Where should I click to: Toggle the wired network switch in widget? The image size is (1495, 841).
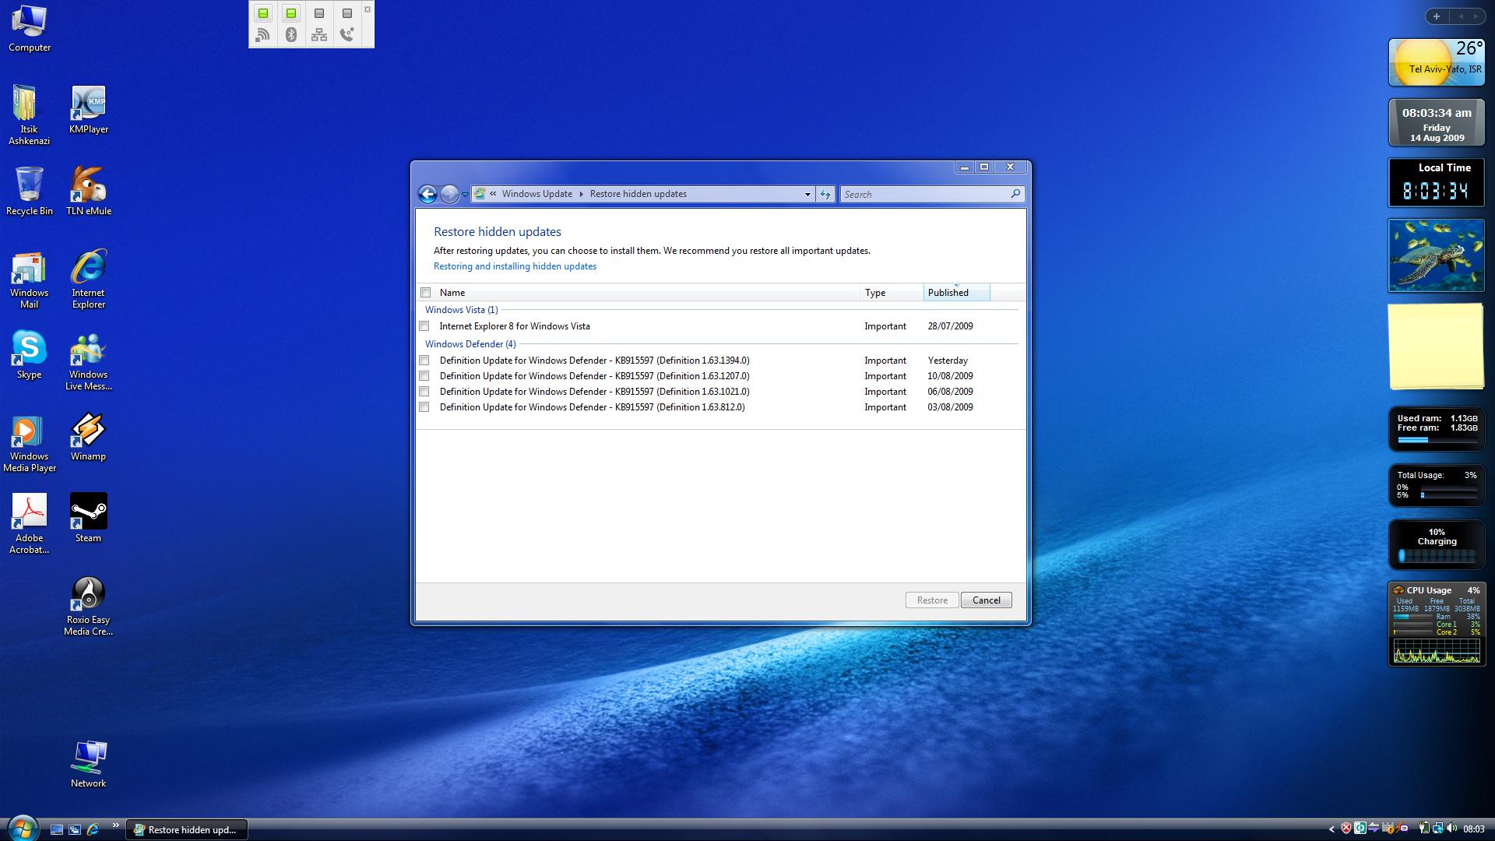319,13
